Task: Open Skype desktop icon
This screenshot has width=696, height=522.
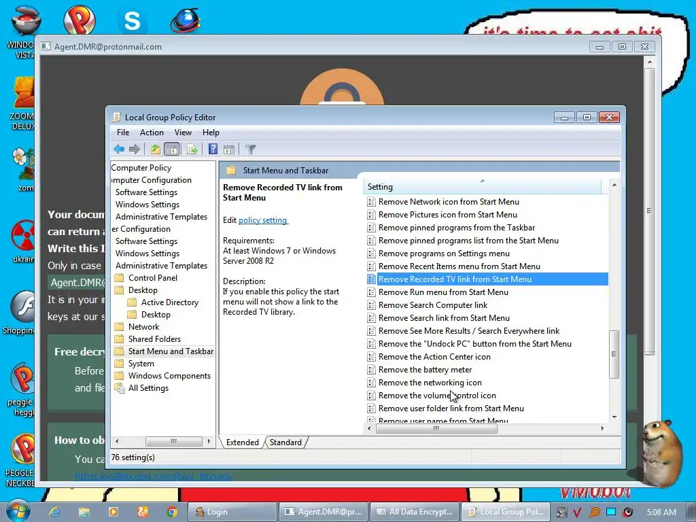Action: 132,20
